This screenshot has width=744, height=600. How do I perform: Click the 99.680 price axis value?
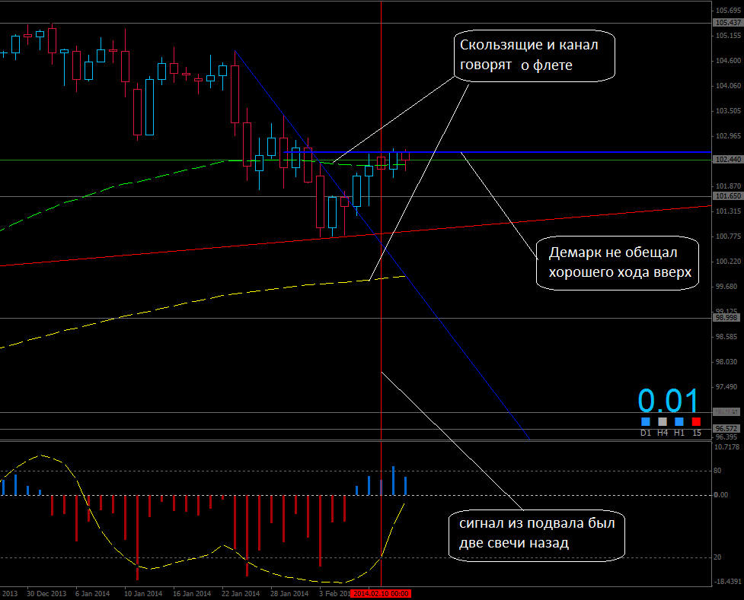click(727, 287)
